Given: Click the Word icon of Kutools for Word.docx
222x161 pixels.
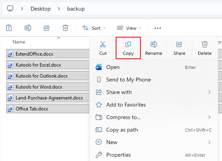Looking at the screenshot, I should (x=11, y=87).
